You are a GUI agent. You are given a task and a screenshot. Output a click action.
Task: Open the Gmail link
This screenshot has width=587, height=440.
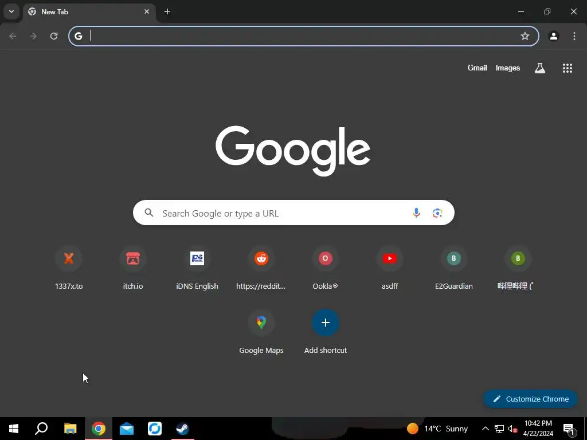[478, 68]
